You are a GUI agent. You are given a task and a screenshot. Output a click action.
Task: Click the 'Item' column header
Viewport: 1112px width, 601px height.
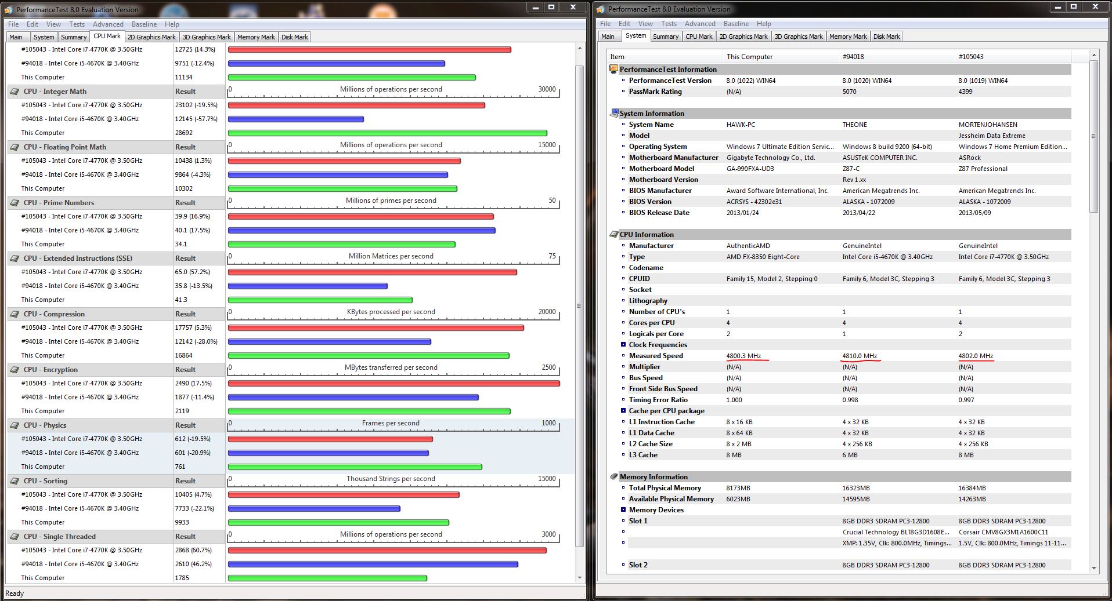point(665,57)
